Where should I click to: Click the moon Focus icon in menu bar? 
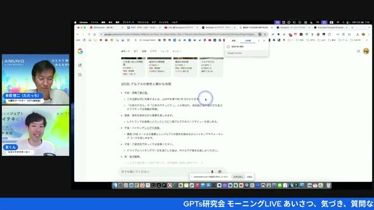tap(311, 22)
